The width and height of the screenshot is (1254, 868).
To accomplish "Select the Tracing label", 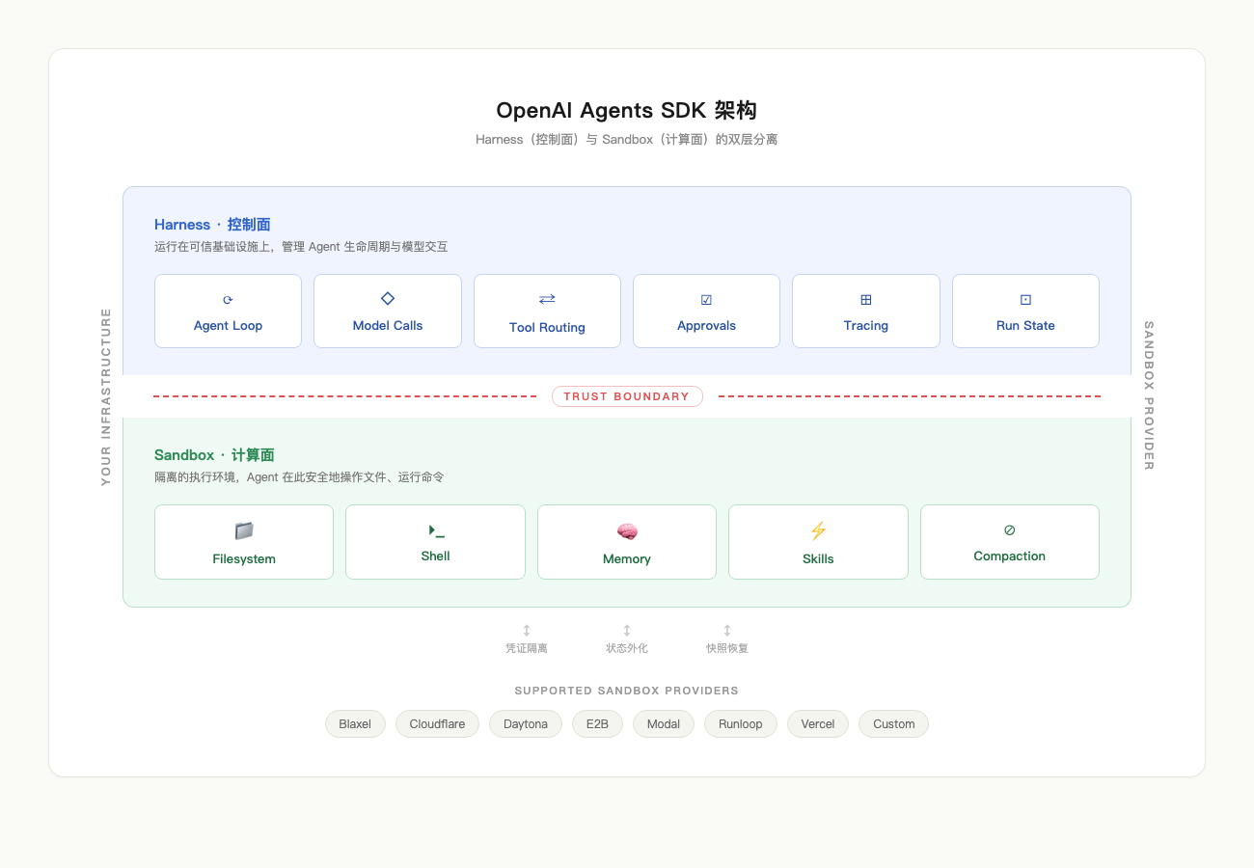I will click(866, 326).
